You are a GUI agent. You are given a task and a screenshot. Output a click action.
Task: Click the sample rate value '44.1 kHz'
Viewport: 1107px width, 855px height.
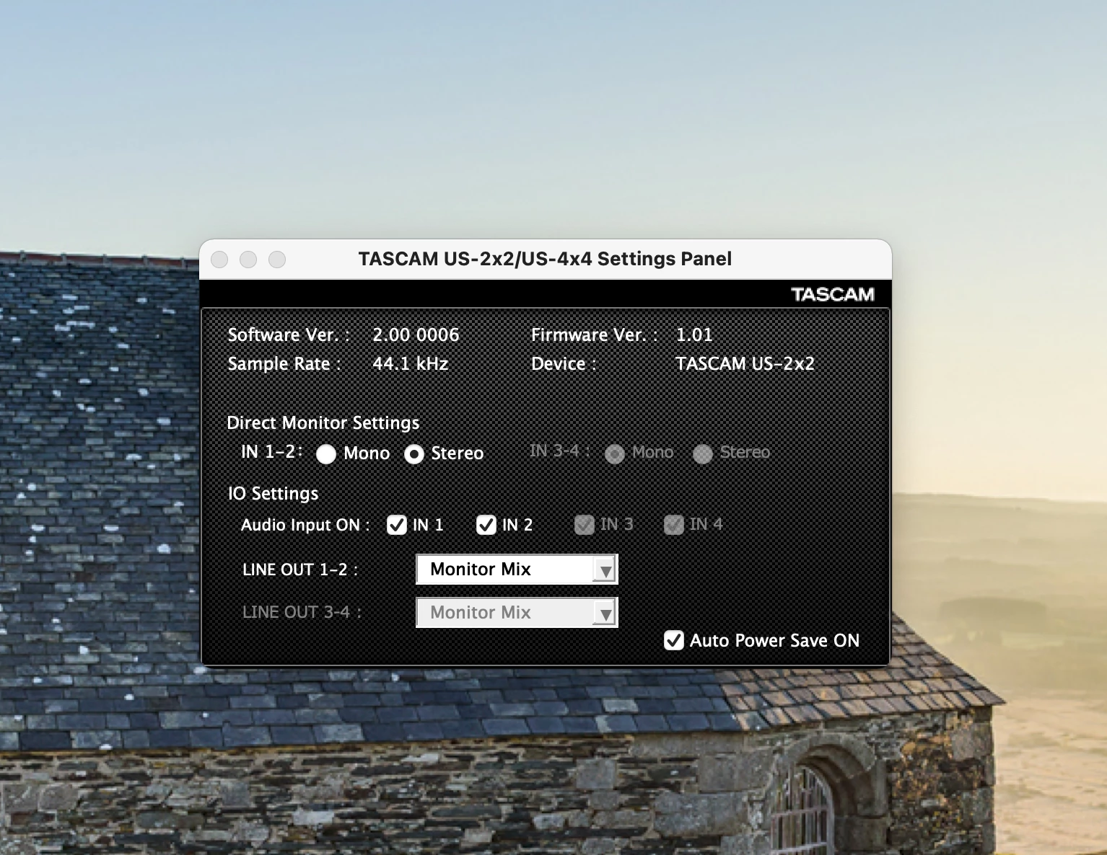tap(410, 363)
